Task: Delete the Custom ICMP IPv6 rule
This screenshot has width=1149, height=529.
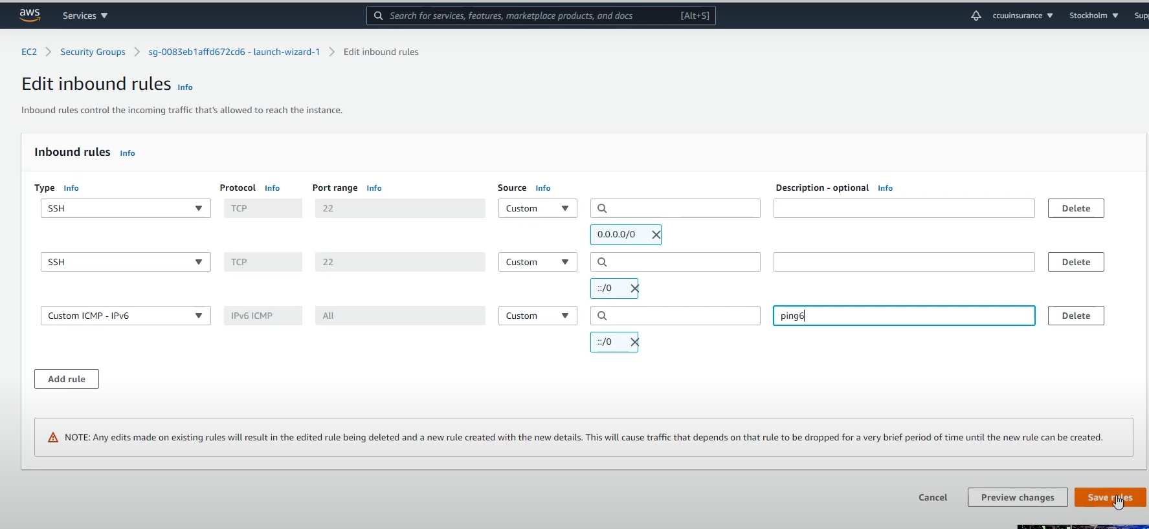Action: [1076, 316]
